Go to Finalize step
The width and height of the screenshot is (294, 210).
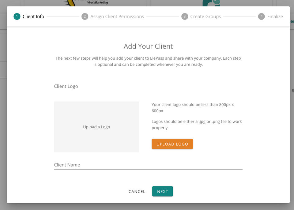point(275,17)
